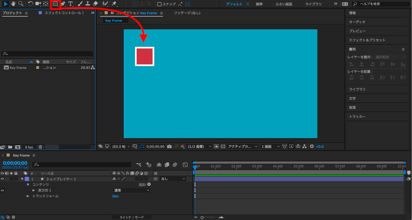Select the Hand tool
The height and width of the screenshot is (220, 412).
(13, 4)
